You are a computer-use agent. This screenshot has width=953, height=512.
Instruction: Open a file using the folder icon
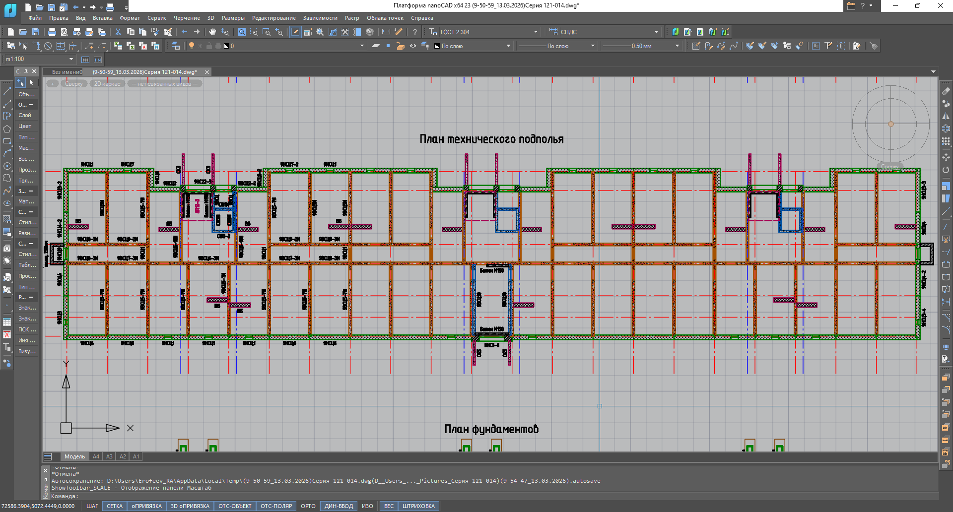point(23,32)
